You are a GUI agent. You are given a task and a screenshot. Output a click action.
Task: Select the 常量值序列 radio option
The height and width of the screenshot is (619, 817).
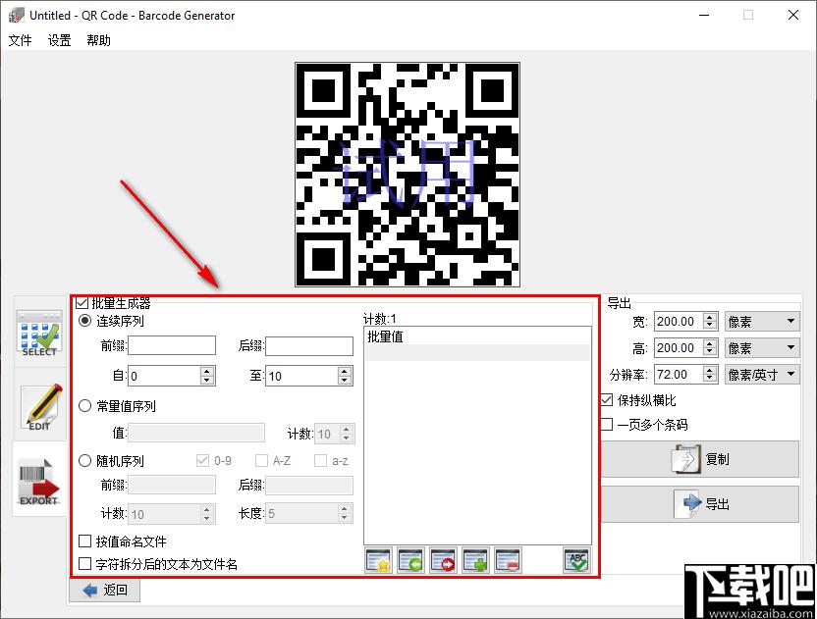tap(84, 405)
